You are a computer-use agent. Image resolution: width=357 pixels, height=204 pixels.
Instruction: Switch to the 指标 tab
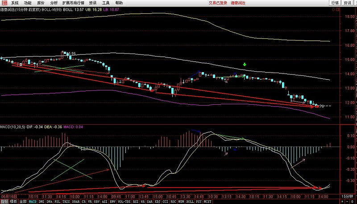click(x=4, y=201)
